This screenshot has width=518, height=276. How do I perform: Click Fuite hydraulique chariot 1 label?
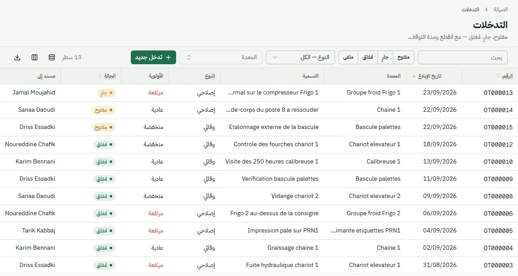tap(282, 265)
